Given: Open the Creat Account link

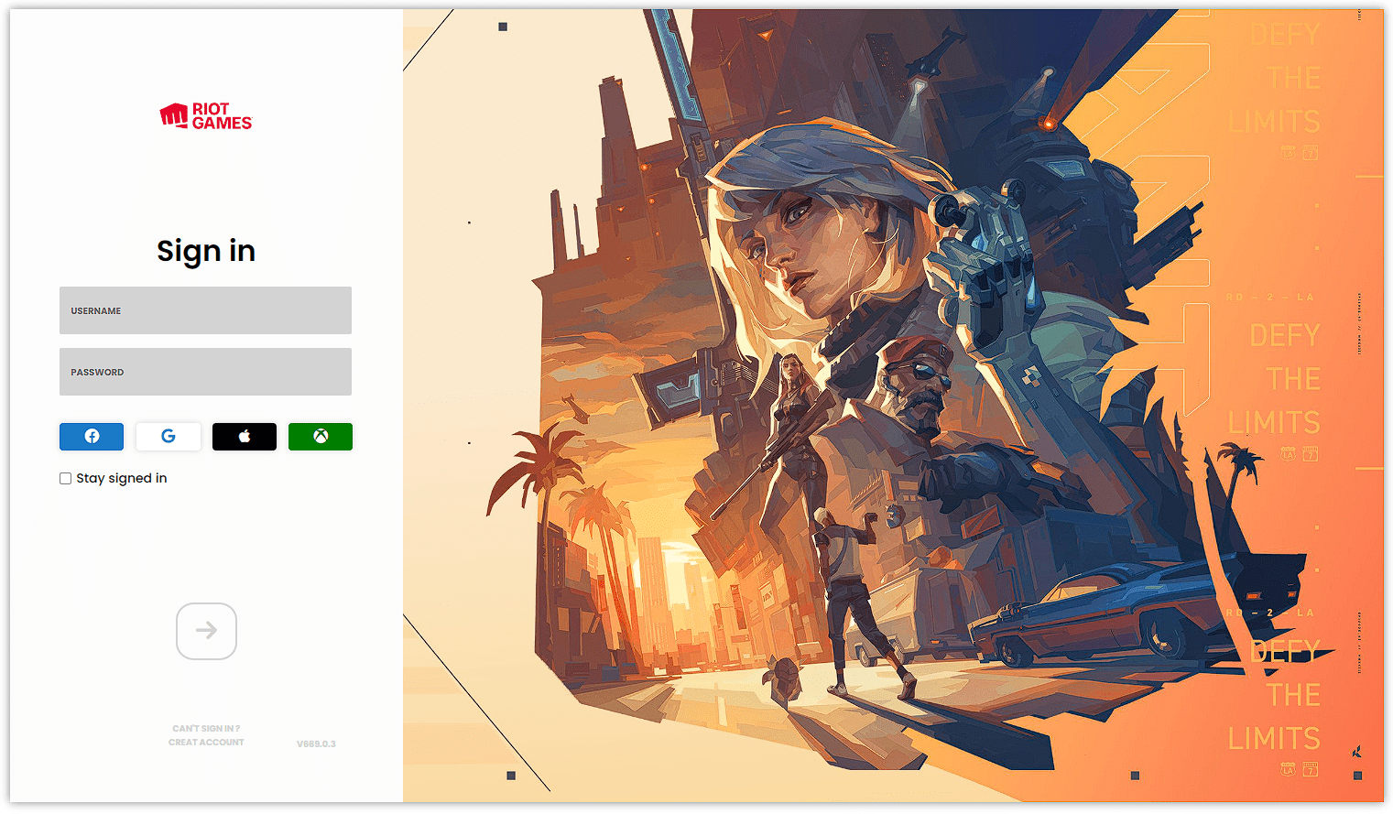Looking at the screenshot, I should click(206, 743).
